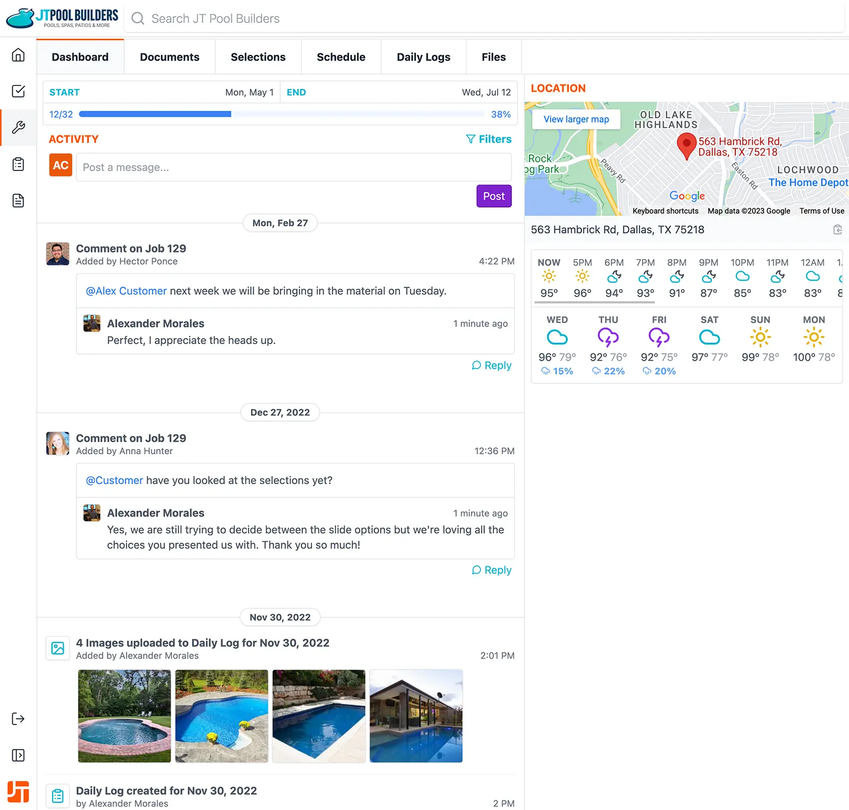Screen dimensions: 849x810
Task: Go to the Selections tab
Action: coord(258,57)
